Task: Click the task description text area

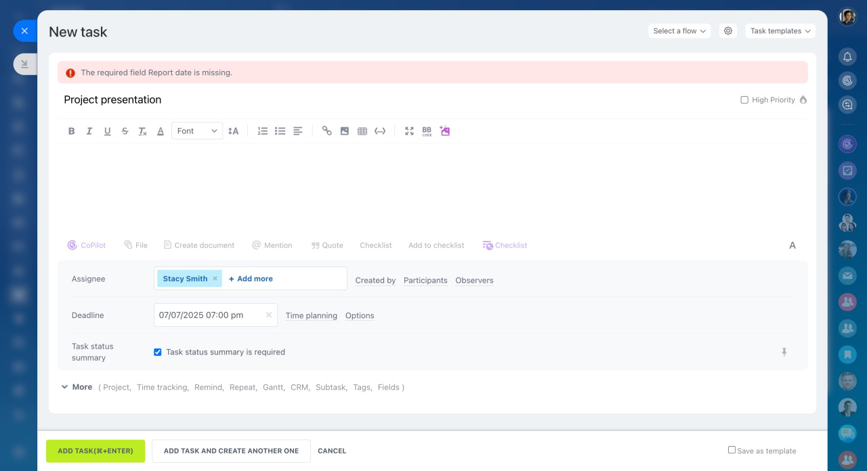Action: coord(432,188)
